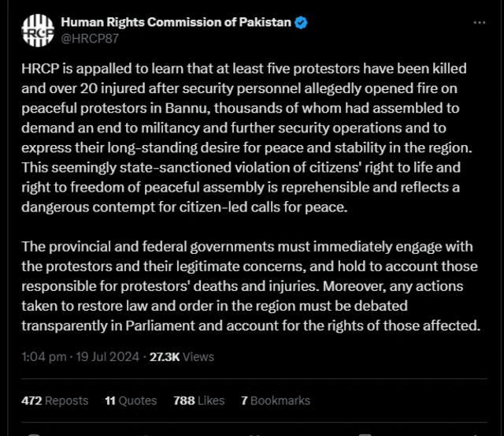View the 11 Quotes list

pyautogui.click(x=131, y=401)
